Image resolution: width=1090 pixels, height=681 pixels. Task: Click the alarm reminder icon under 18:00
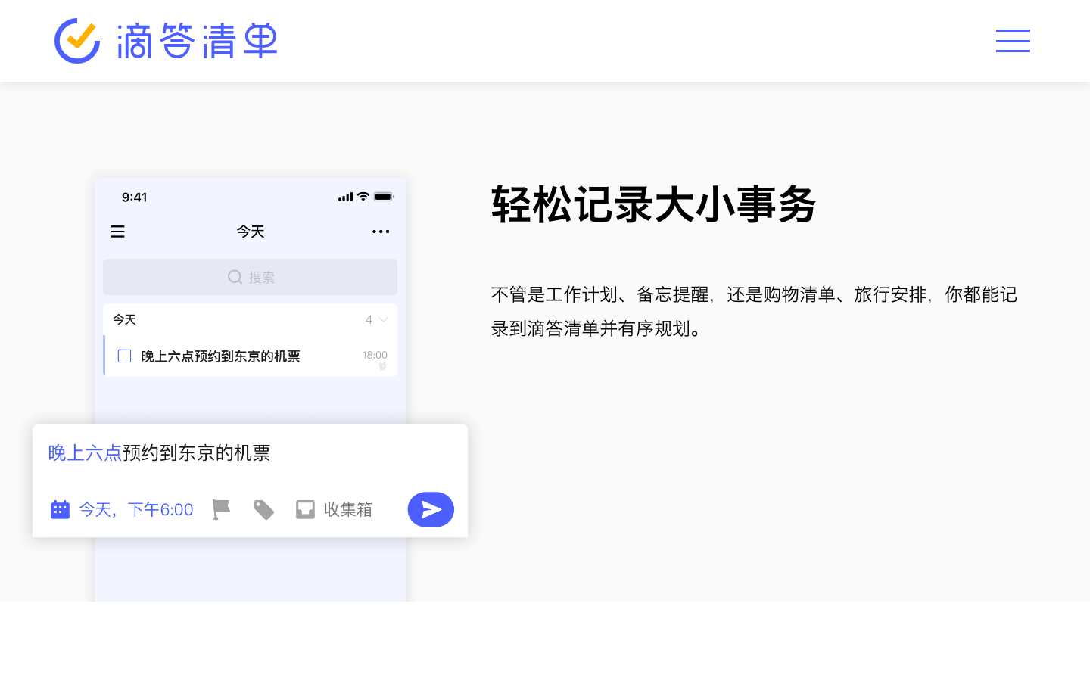(x=382, y=366)
